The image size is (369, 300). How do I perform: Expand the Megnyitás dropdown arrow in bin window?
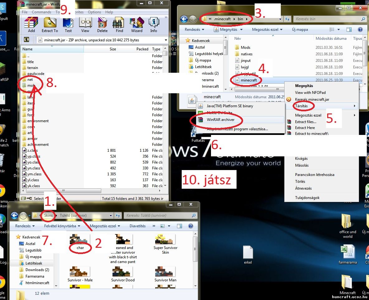(x=241, y=30)
